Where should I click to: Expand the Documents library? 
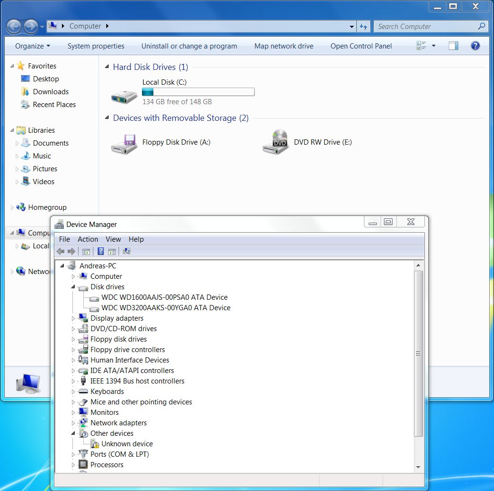[17, 143]
